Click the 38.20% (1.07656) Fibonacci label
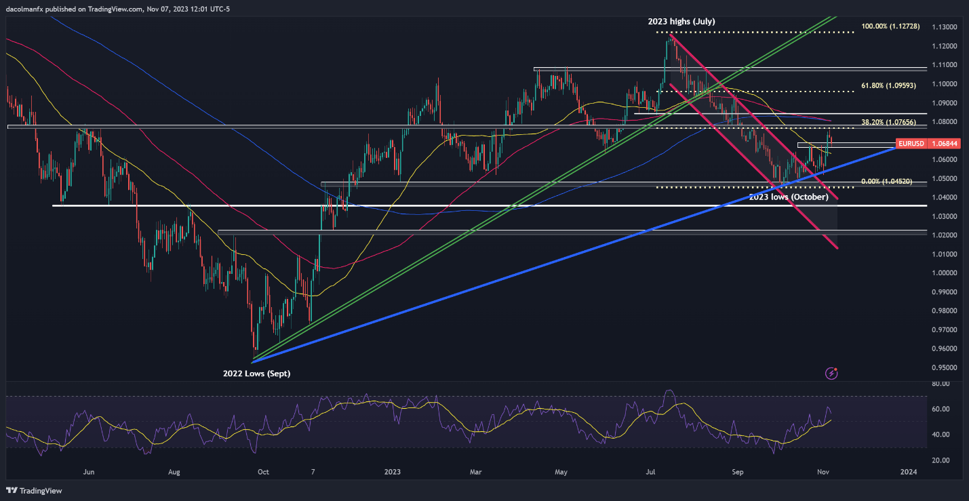The image size is (969, 501). coord(889,122)
